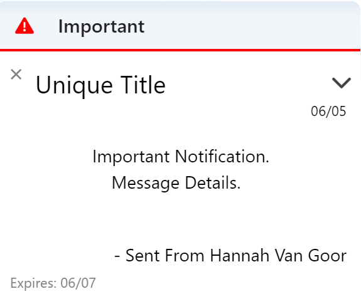Select the Message Details. text line
361x294 pixels.
pyautogui.click(x=176, y=183)
